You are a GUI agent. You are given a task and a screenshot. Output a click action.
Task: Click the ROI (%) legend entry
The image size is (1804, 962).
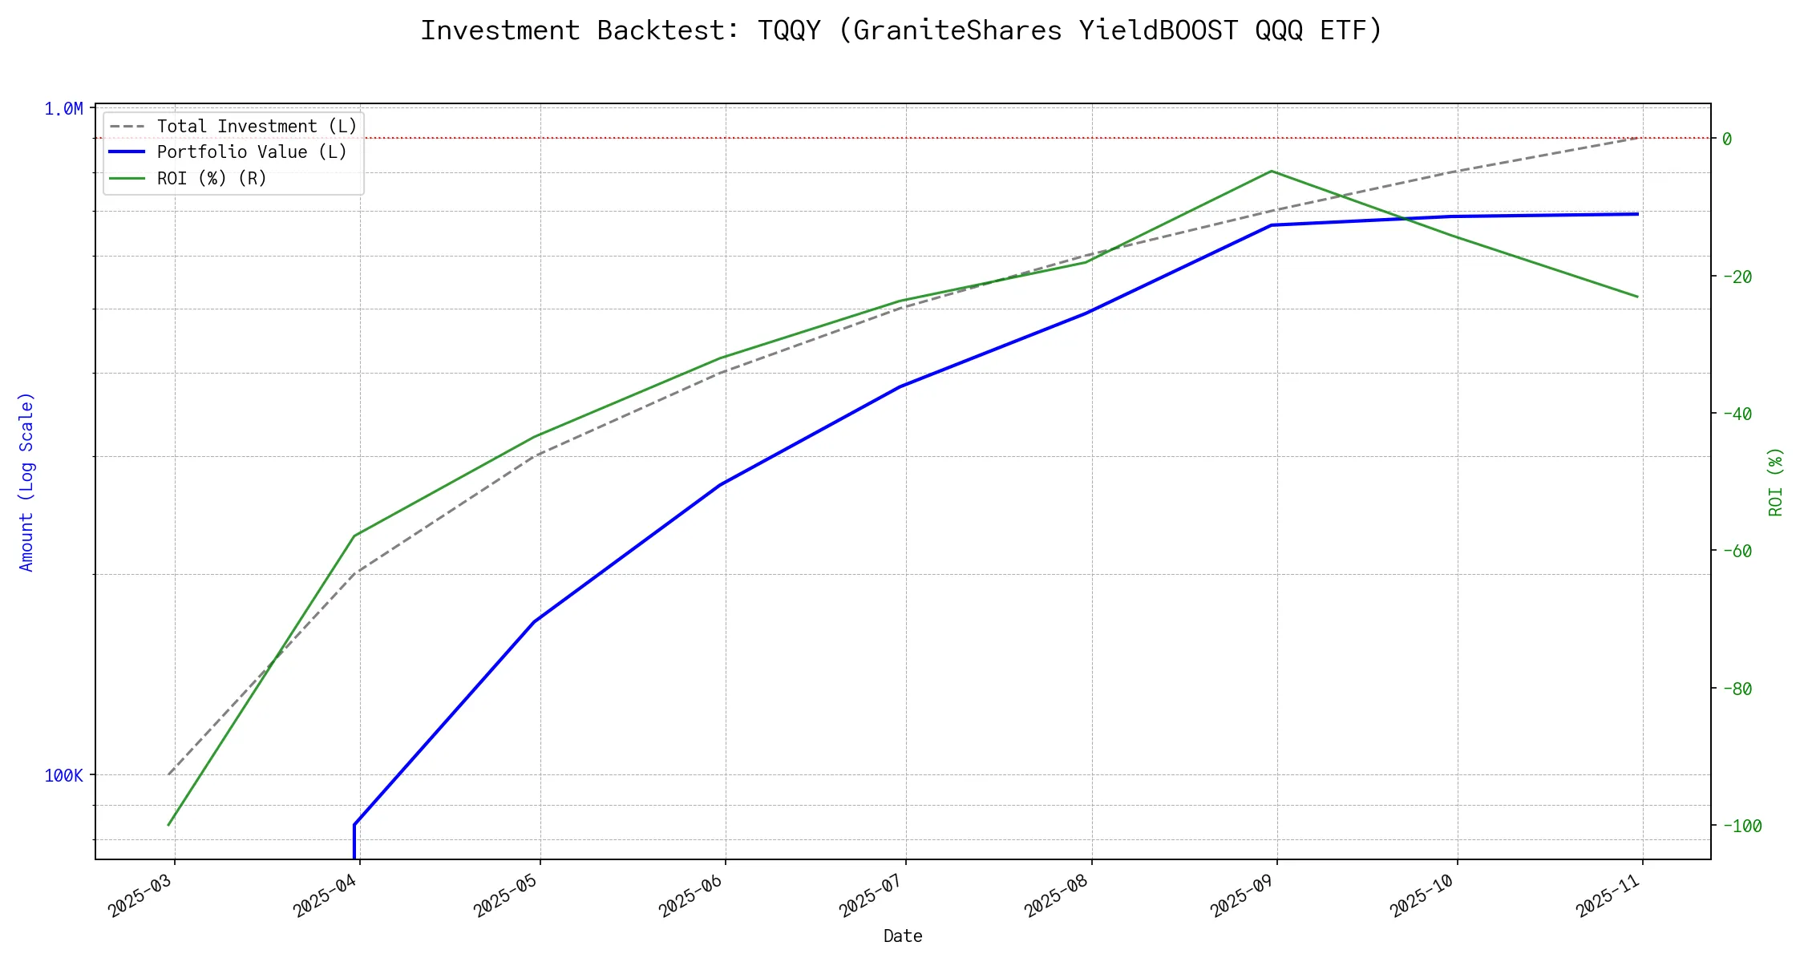212,178
